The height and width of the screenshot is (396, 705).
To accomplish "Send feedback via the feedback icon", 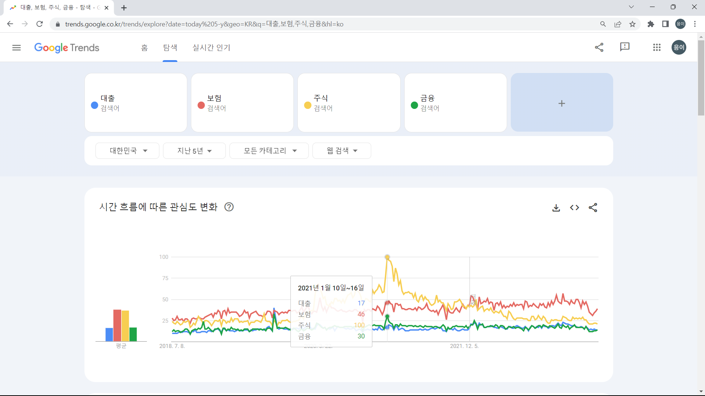I will pos(625,47).
